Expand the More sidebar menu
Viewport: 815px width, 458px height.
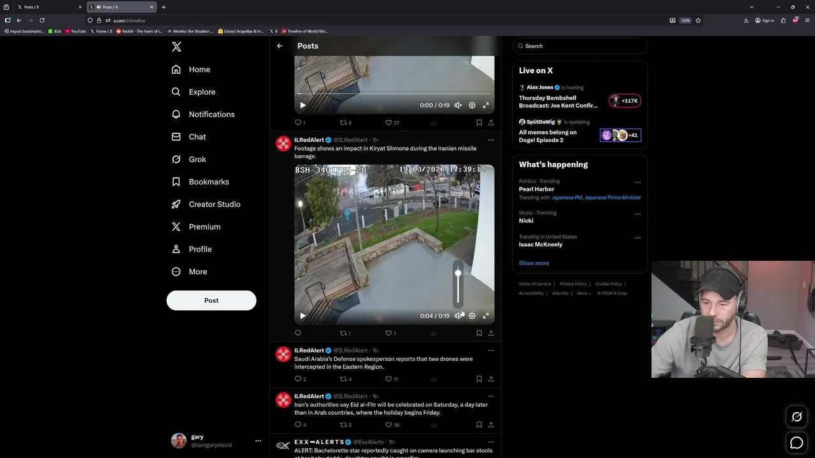click(189, 272)
